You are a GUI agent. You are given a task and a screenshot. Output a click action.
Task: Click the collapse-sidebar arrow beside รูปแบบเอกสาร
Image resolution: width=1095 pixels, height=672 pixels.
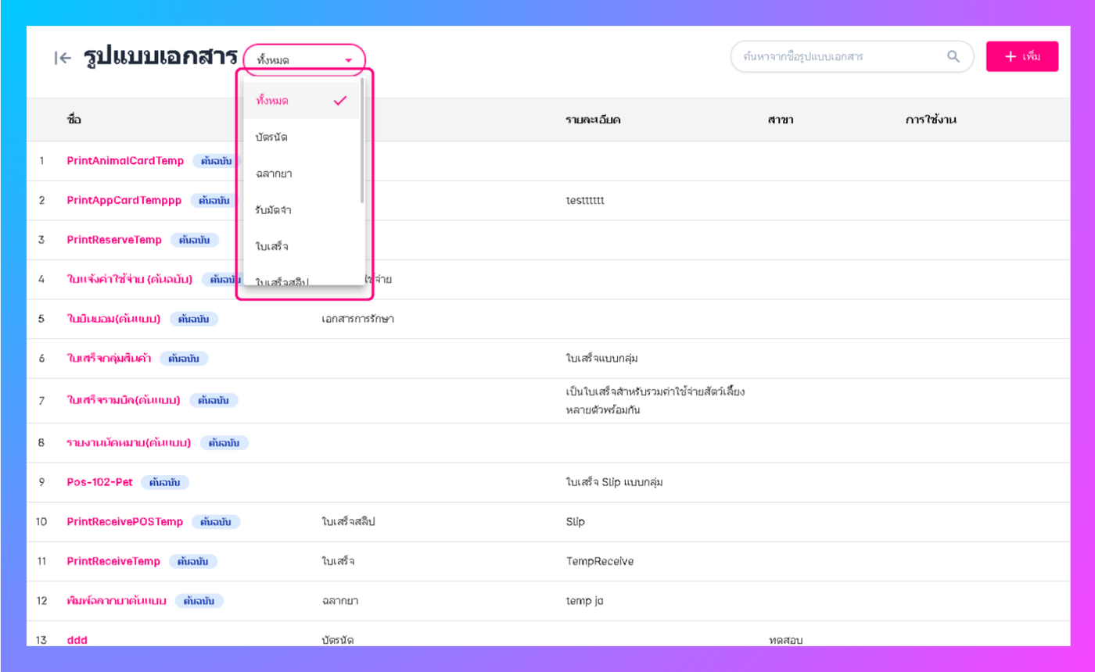(63, 58)
